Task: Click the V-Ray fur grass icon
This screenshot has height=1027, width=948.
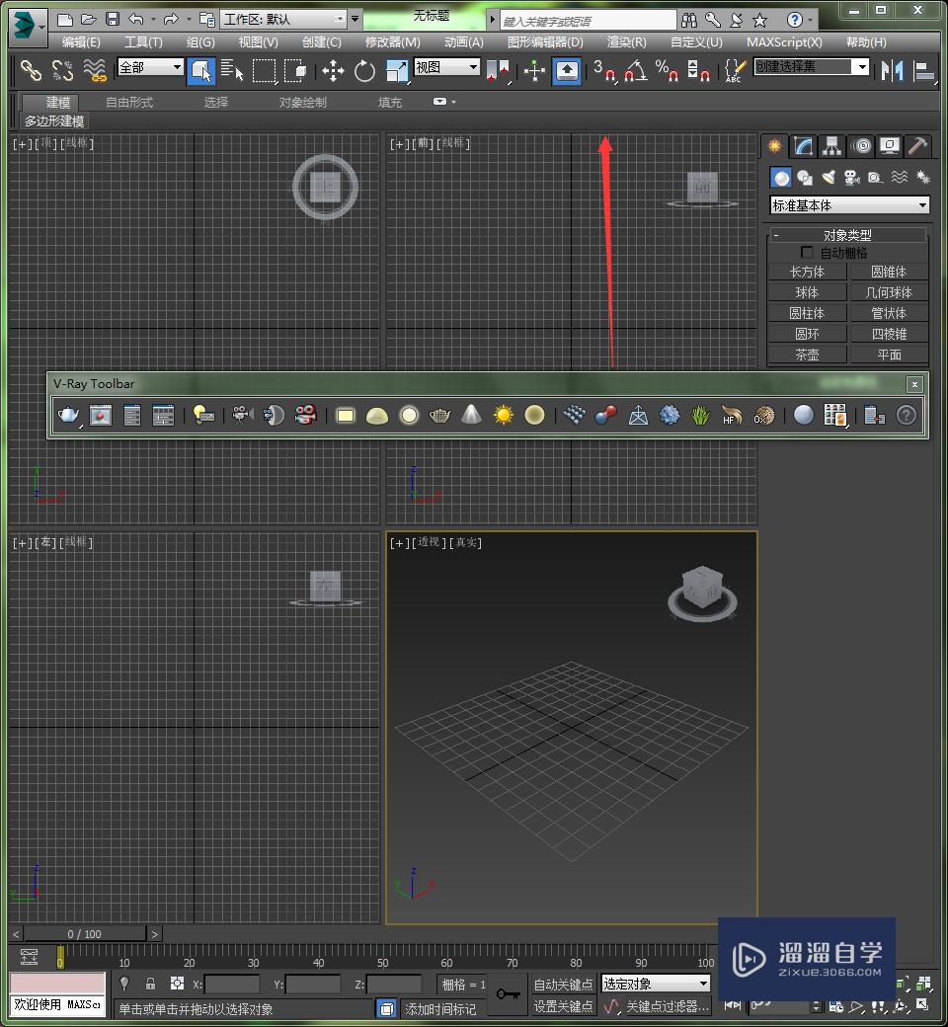Action: click(x=700, y=416)
